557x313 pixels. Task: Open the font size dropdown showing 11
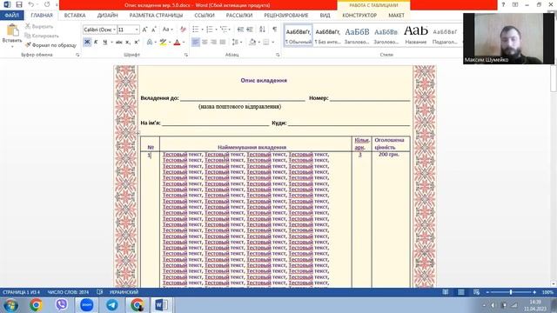point(137,30)
